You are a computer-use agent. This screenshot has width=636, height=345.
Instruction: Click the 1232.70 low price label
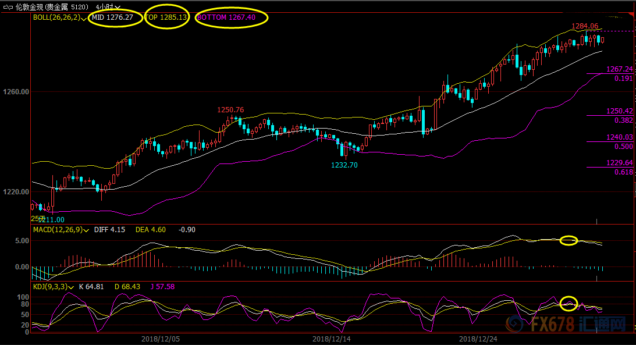pos(344,165)
